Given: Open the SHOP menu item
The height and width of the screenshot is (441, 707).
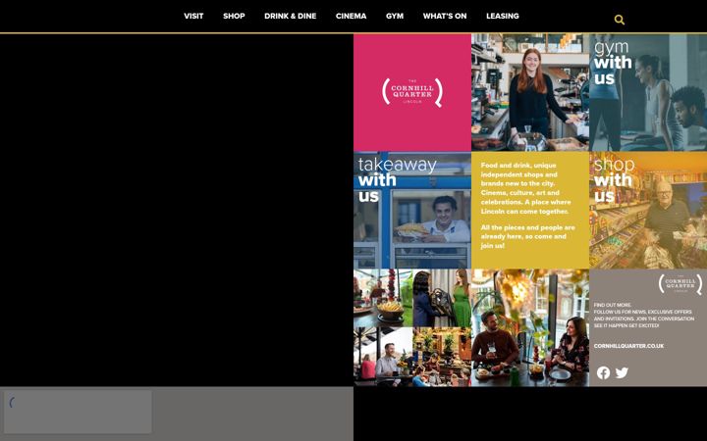Looking at the screenshot, I should [x=234, y=16].
